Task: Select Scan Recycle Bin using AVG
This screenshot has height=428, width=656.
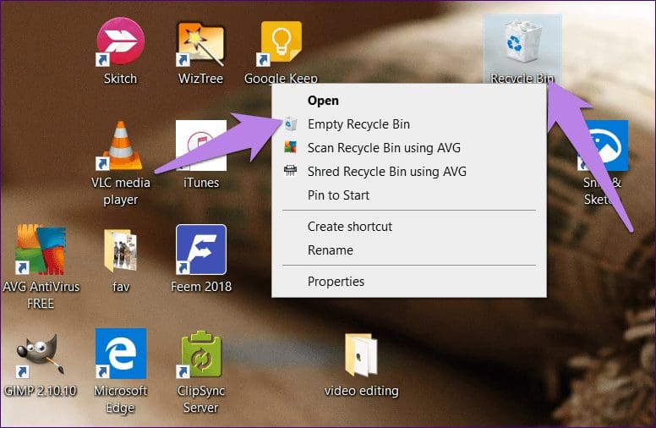Action: point(384,148)
